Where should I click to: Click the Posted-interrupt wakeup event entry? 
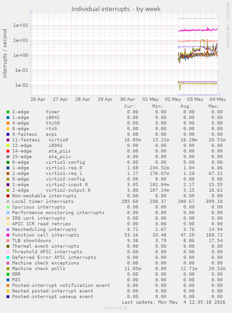tap(53, 296)
